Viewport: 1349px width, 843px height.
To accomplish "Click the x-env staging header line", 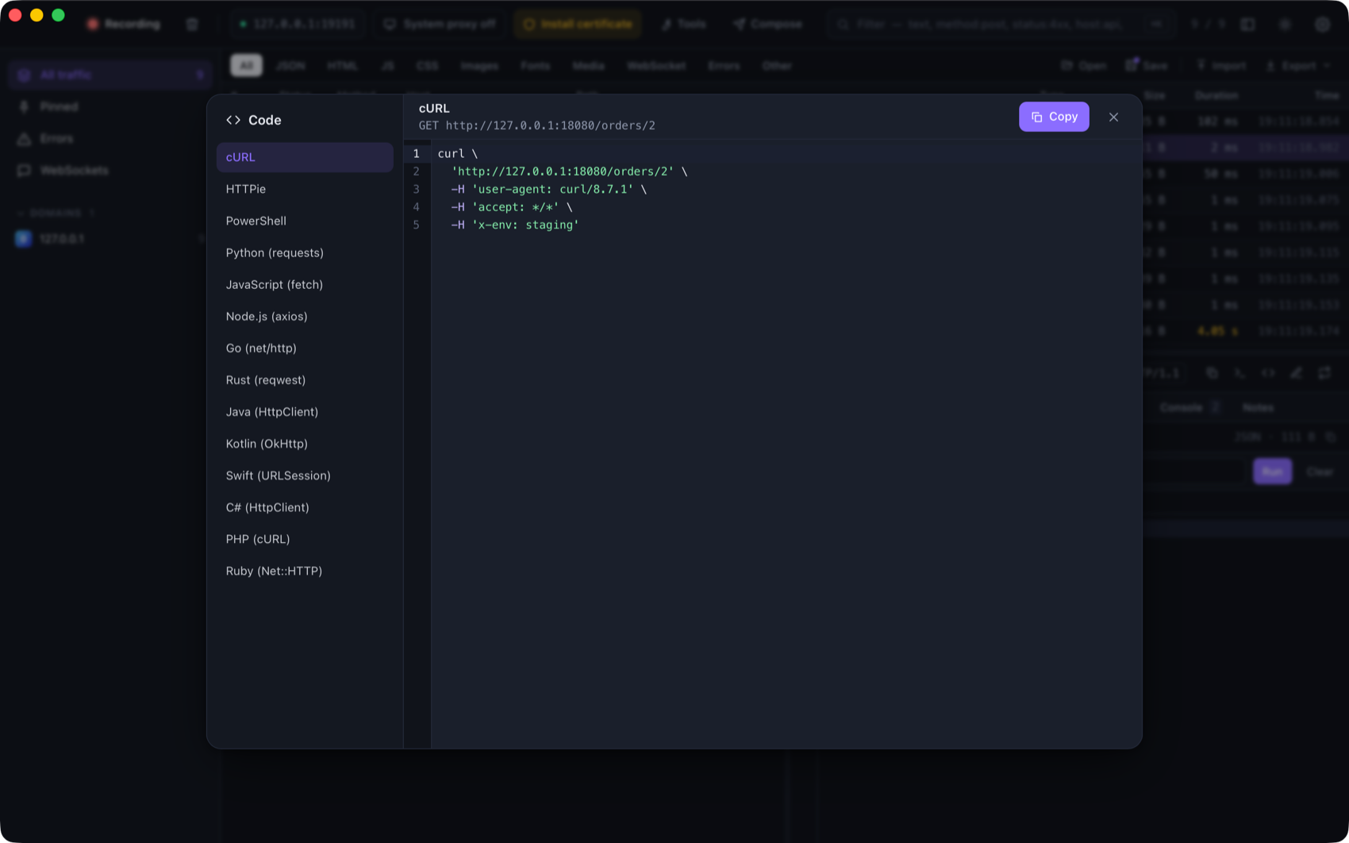I will (515, 225).
